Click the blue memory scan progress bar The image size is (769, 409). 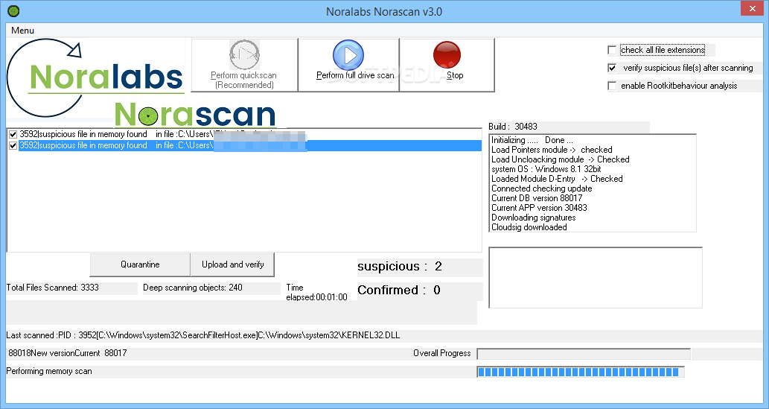(x=581, y=372)
